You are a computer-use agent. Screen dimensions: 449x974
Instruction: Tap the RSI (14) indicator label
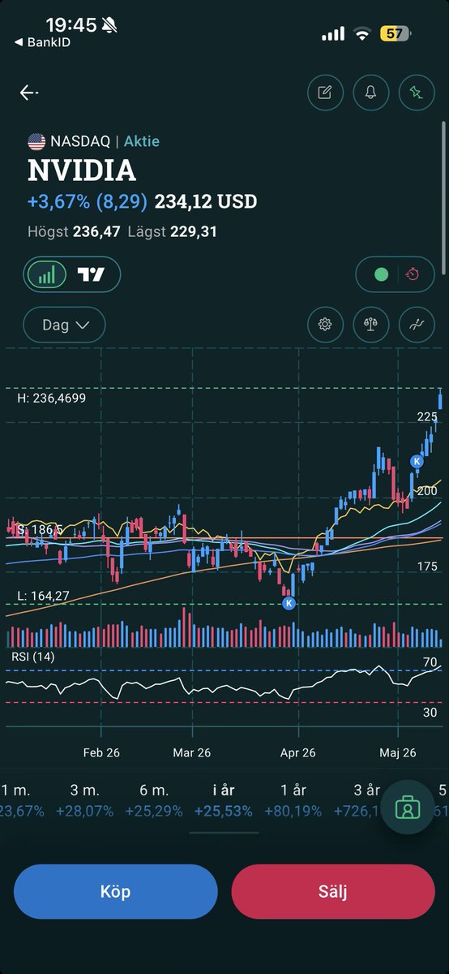tap(32, 656)
